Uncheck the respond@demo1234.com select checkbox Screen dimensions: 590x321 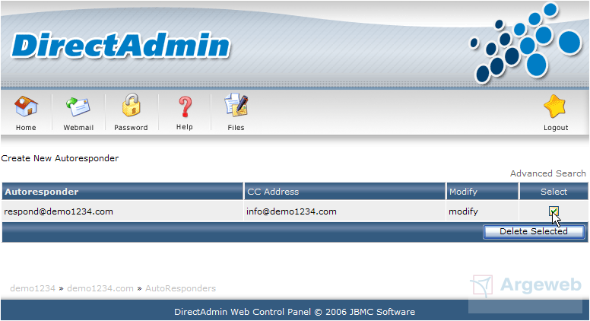click(554, 211)
